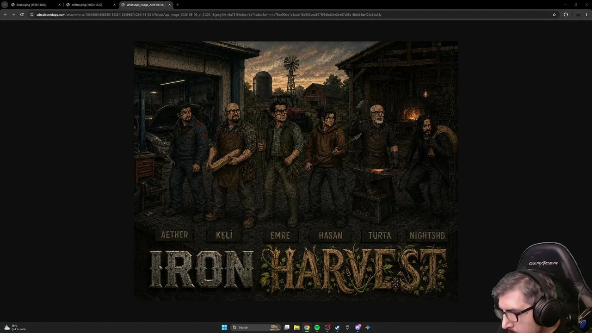The image size is (592, 333).
Task: Open the Windows Start menu
Action: (224, 327)
